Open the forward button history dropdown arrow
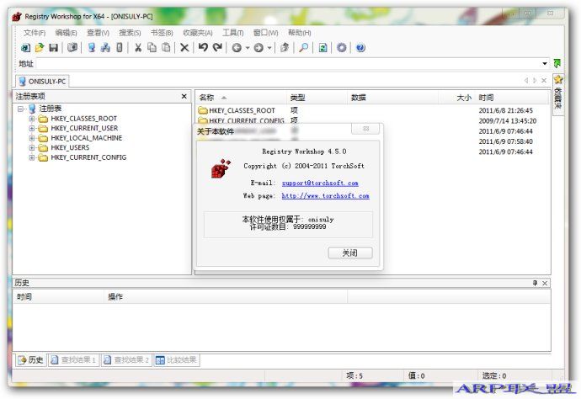The height and width of the screenshot is (399, 581). [x=269, y=48]
